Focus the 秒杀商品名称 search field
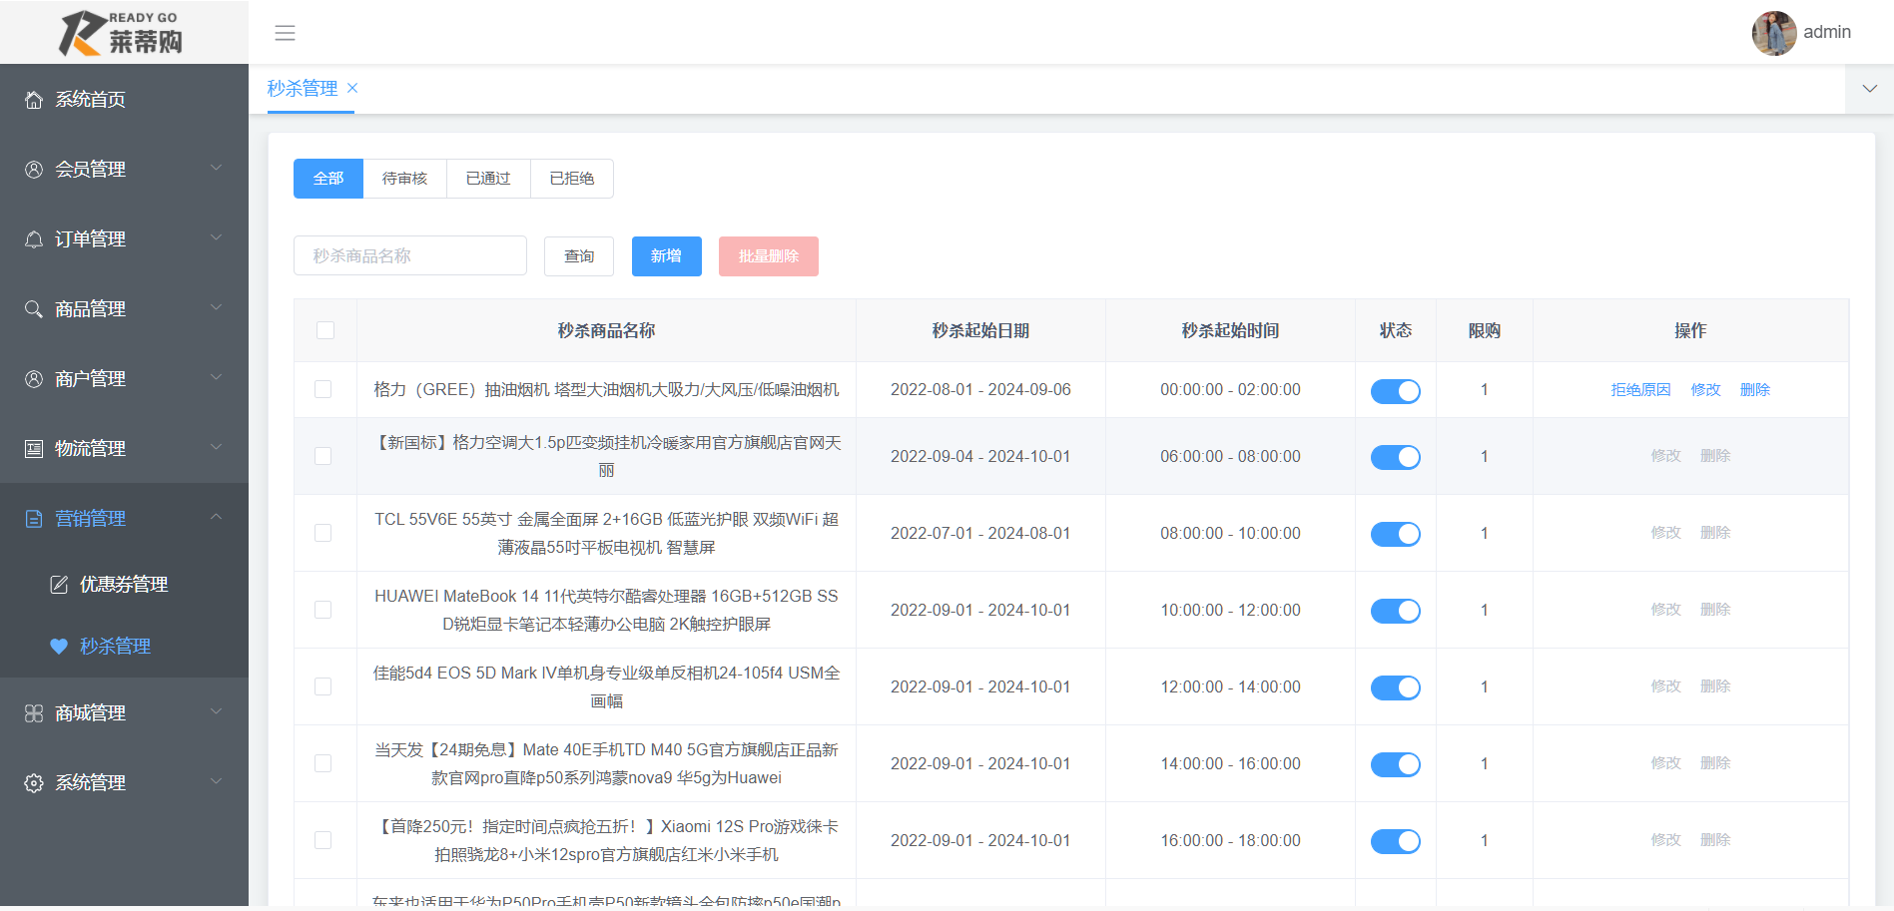The width and height of the screenshot is (1894, 911). pos(410,255)
